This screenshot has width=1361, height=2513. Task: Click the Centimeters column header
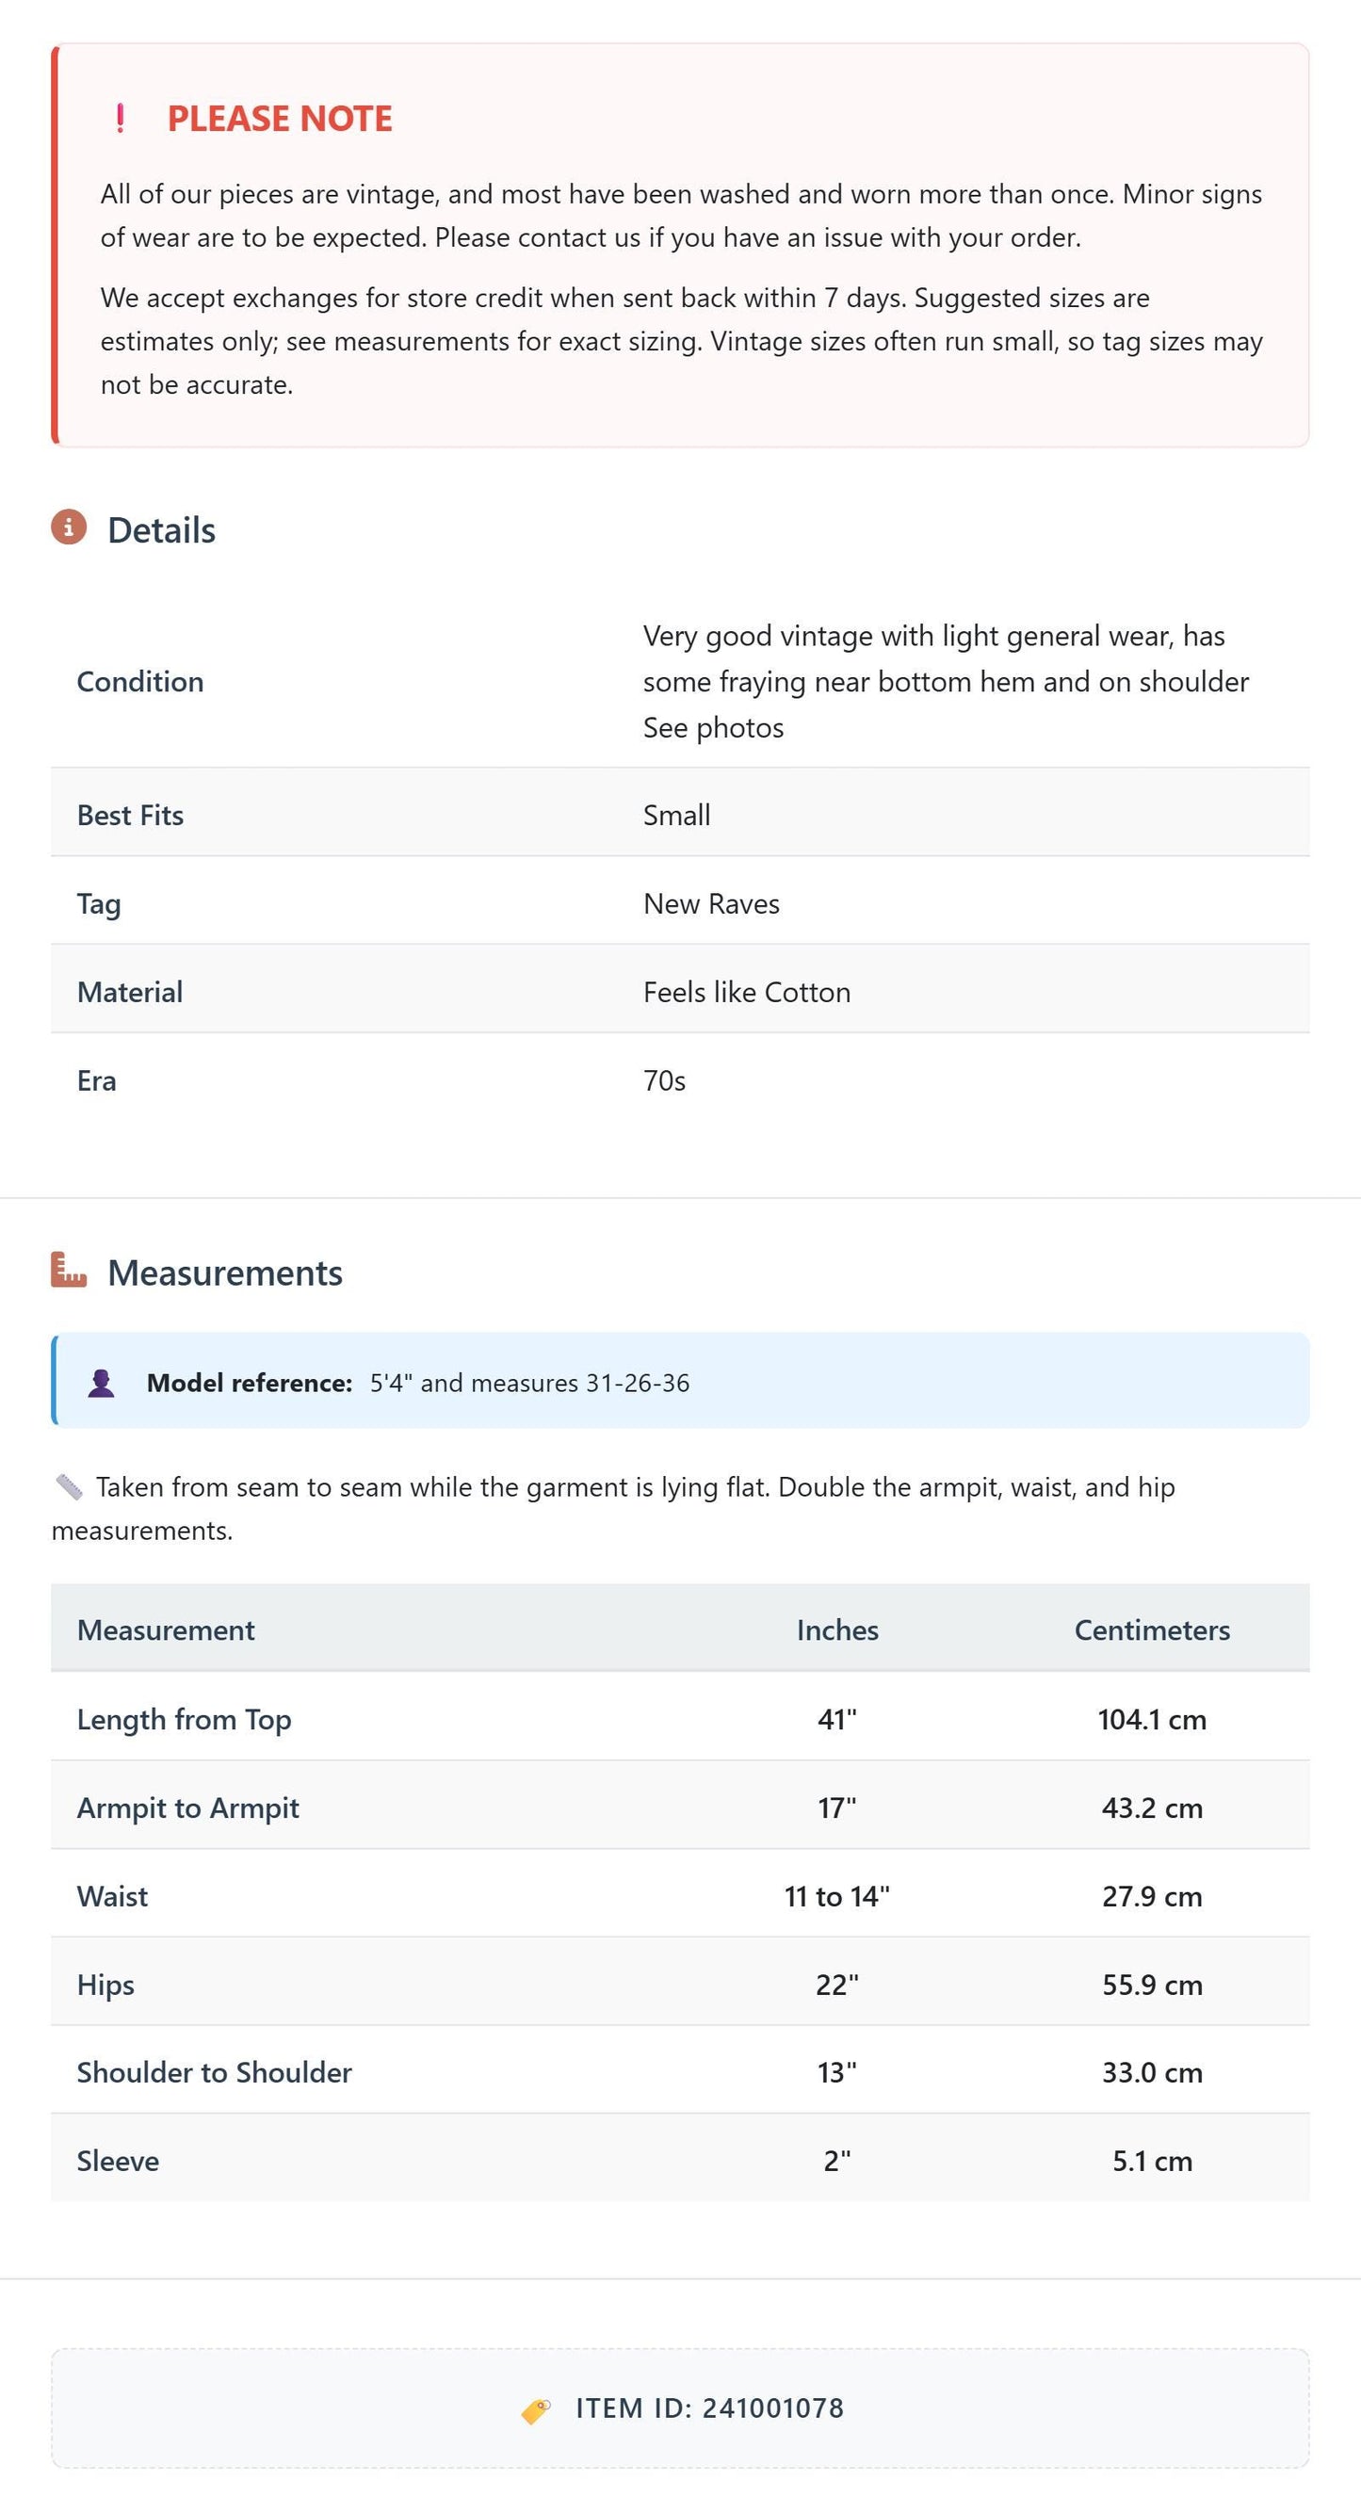coord(1152,1629)
